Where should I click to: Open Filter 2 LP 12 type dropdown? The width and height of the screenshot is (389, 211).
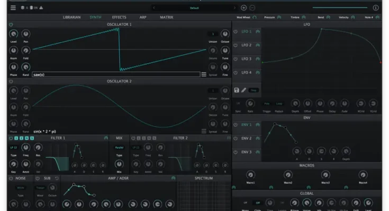[x=136, y=147]
